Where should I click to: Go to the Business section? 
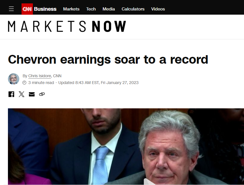(45, 9)
